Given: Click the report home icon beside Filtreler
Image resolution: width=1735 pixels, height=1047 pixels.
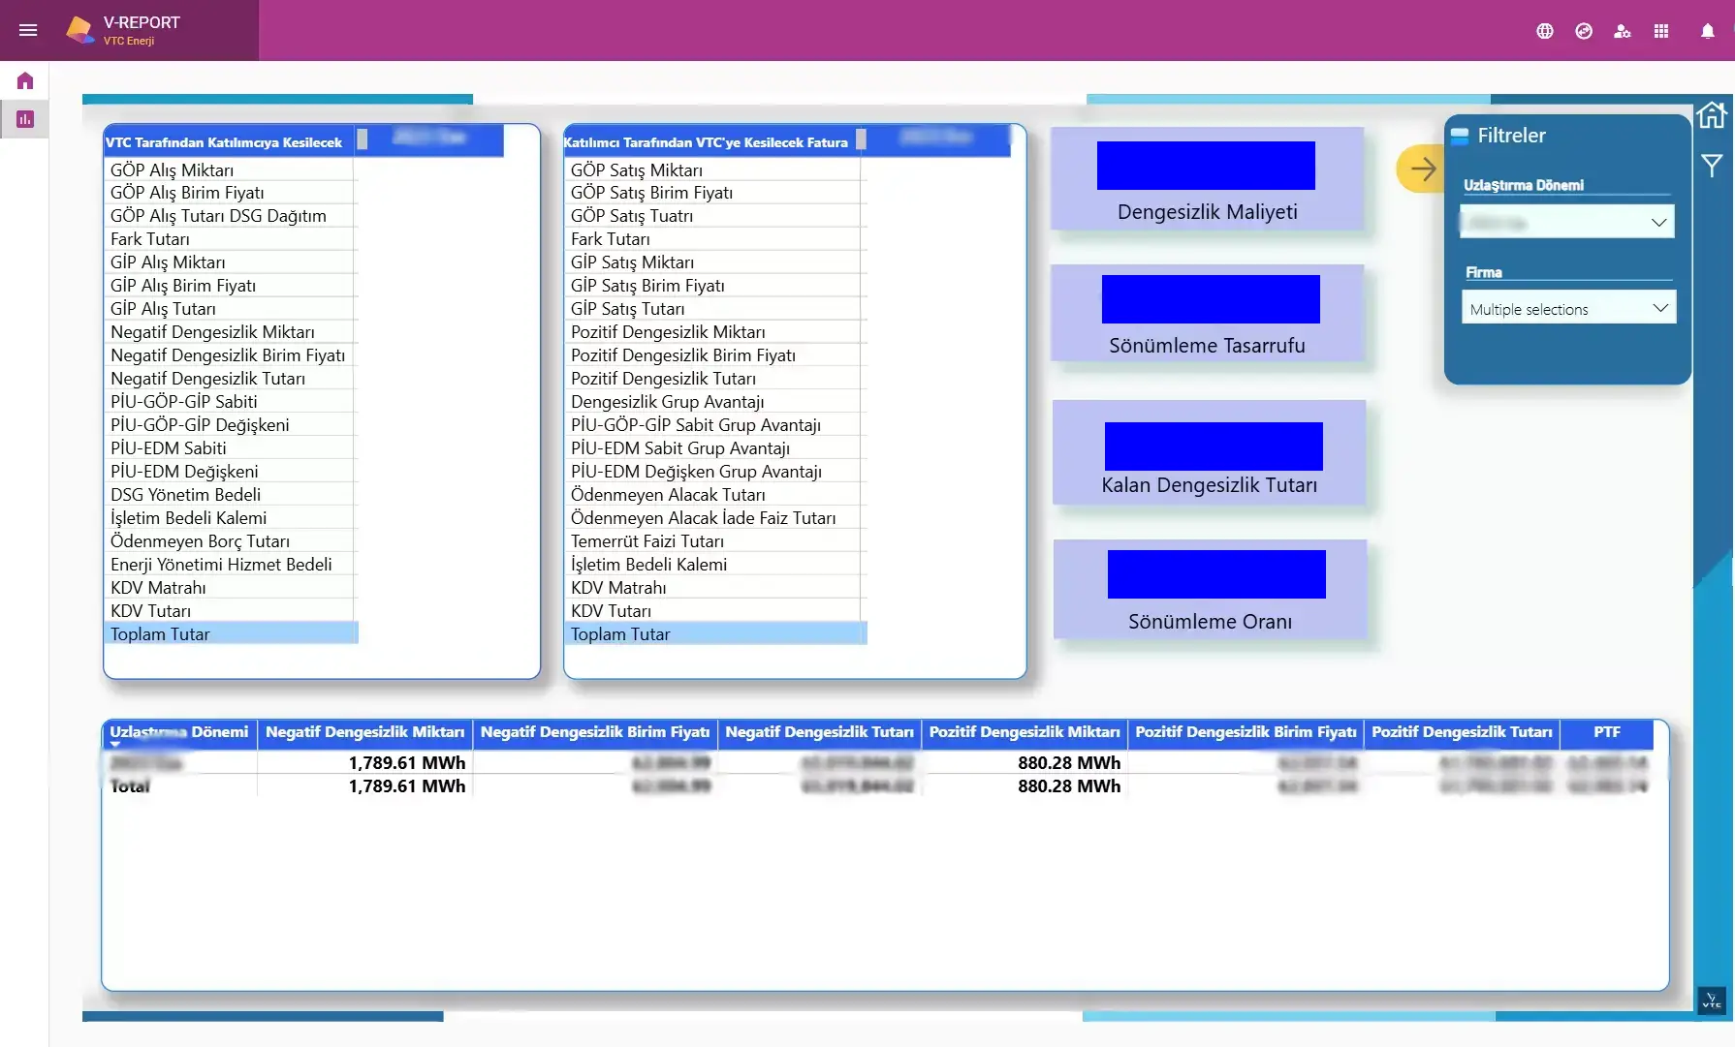Looking at the screenshot, I should coord(1712,115).
